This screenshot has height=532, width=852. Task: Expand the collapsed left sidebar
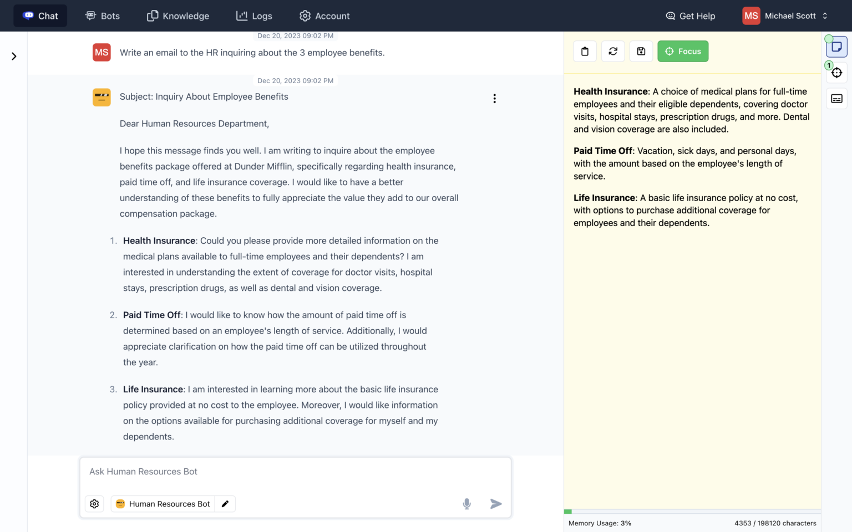point(13,55)
